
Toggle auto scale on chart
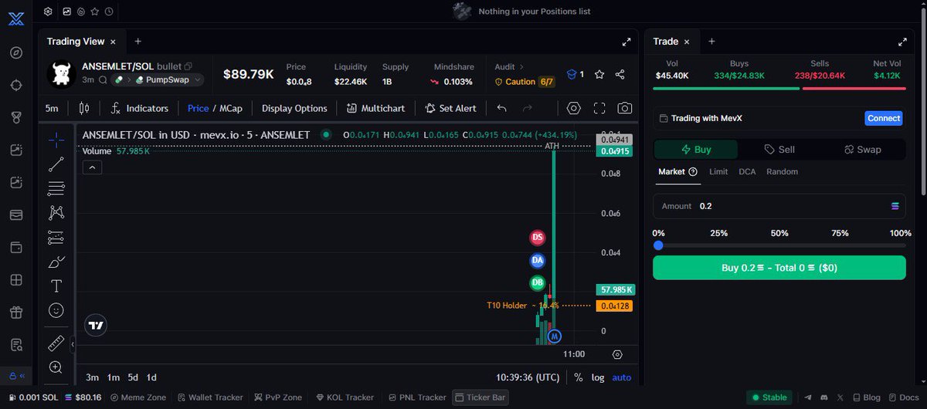click(x=621, y=377)
